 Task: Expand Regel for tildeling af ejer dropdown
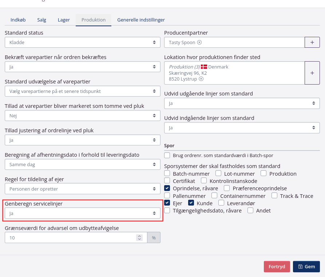(83, 189)
